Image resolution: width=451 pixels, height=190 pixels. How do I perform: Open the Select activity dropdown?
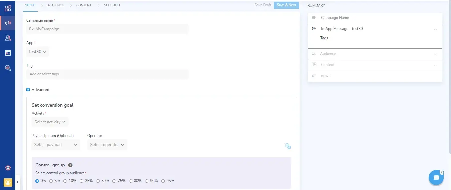[x=50, y=122]
